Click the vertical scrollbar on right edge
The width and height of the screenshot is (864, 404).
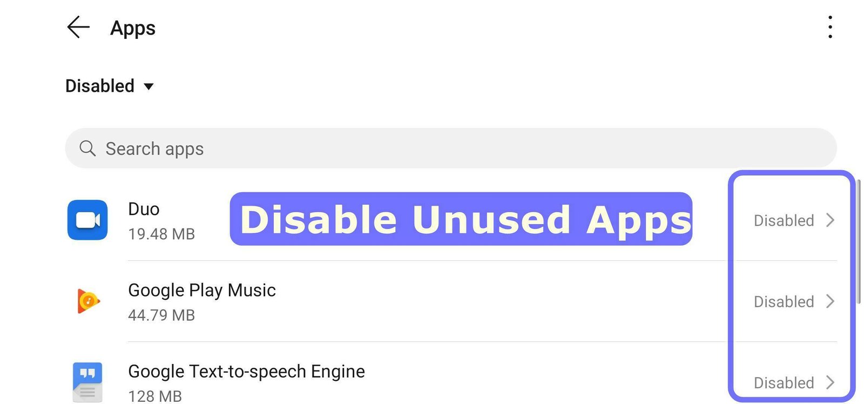859,243
